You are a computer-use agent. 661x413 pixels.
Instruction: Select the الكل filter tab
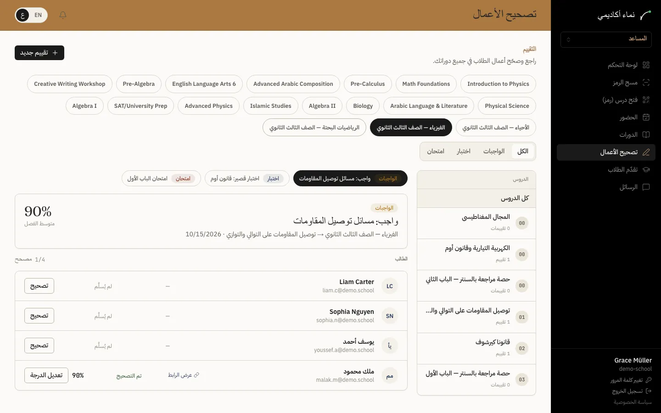coord(523,151)
